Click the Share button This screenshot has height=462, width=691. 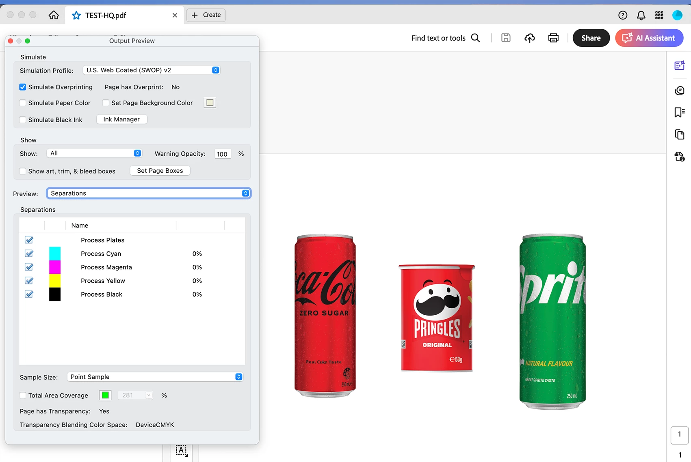point(591,38)
